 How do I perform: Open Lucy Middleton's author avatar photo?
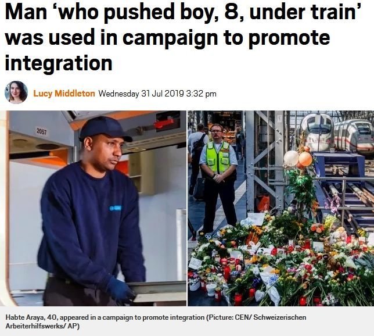tap(16, 92)
